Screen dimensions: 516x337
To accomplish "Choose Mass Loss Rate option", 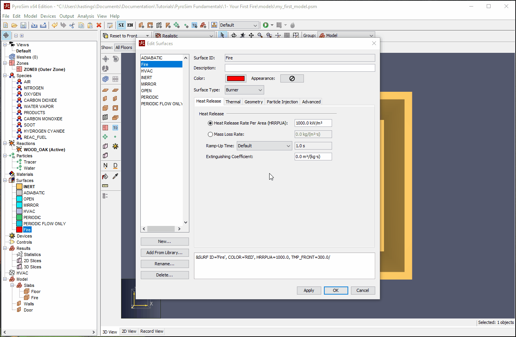I will 210,134.
